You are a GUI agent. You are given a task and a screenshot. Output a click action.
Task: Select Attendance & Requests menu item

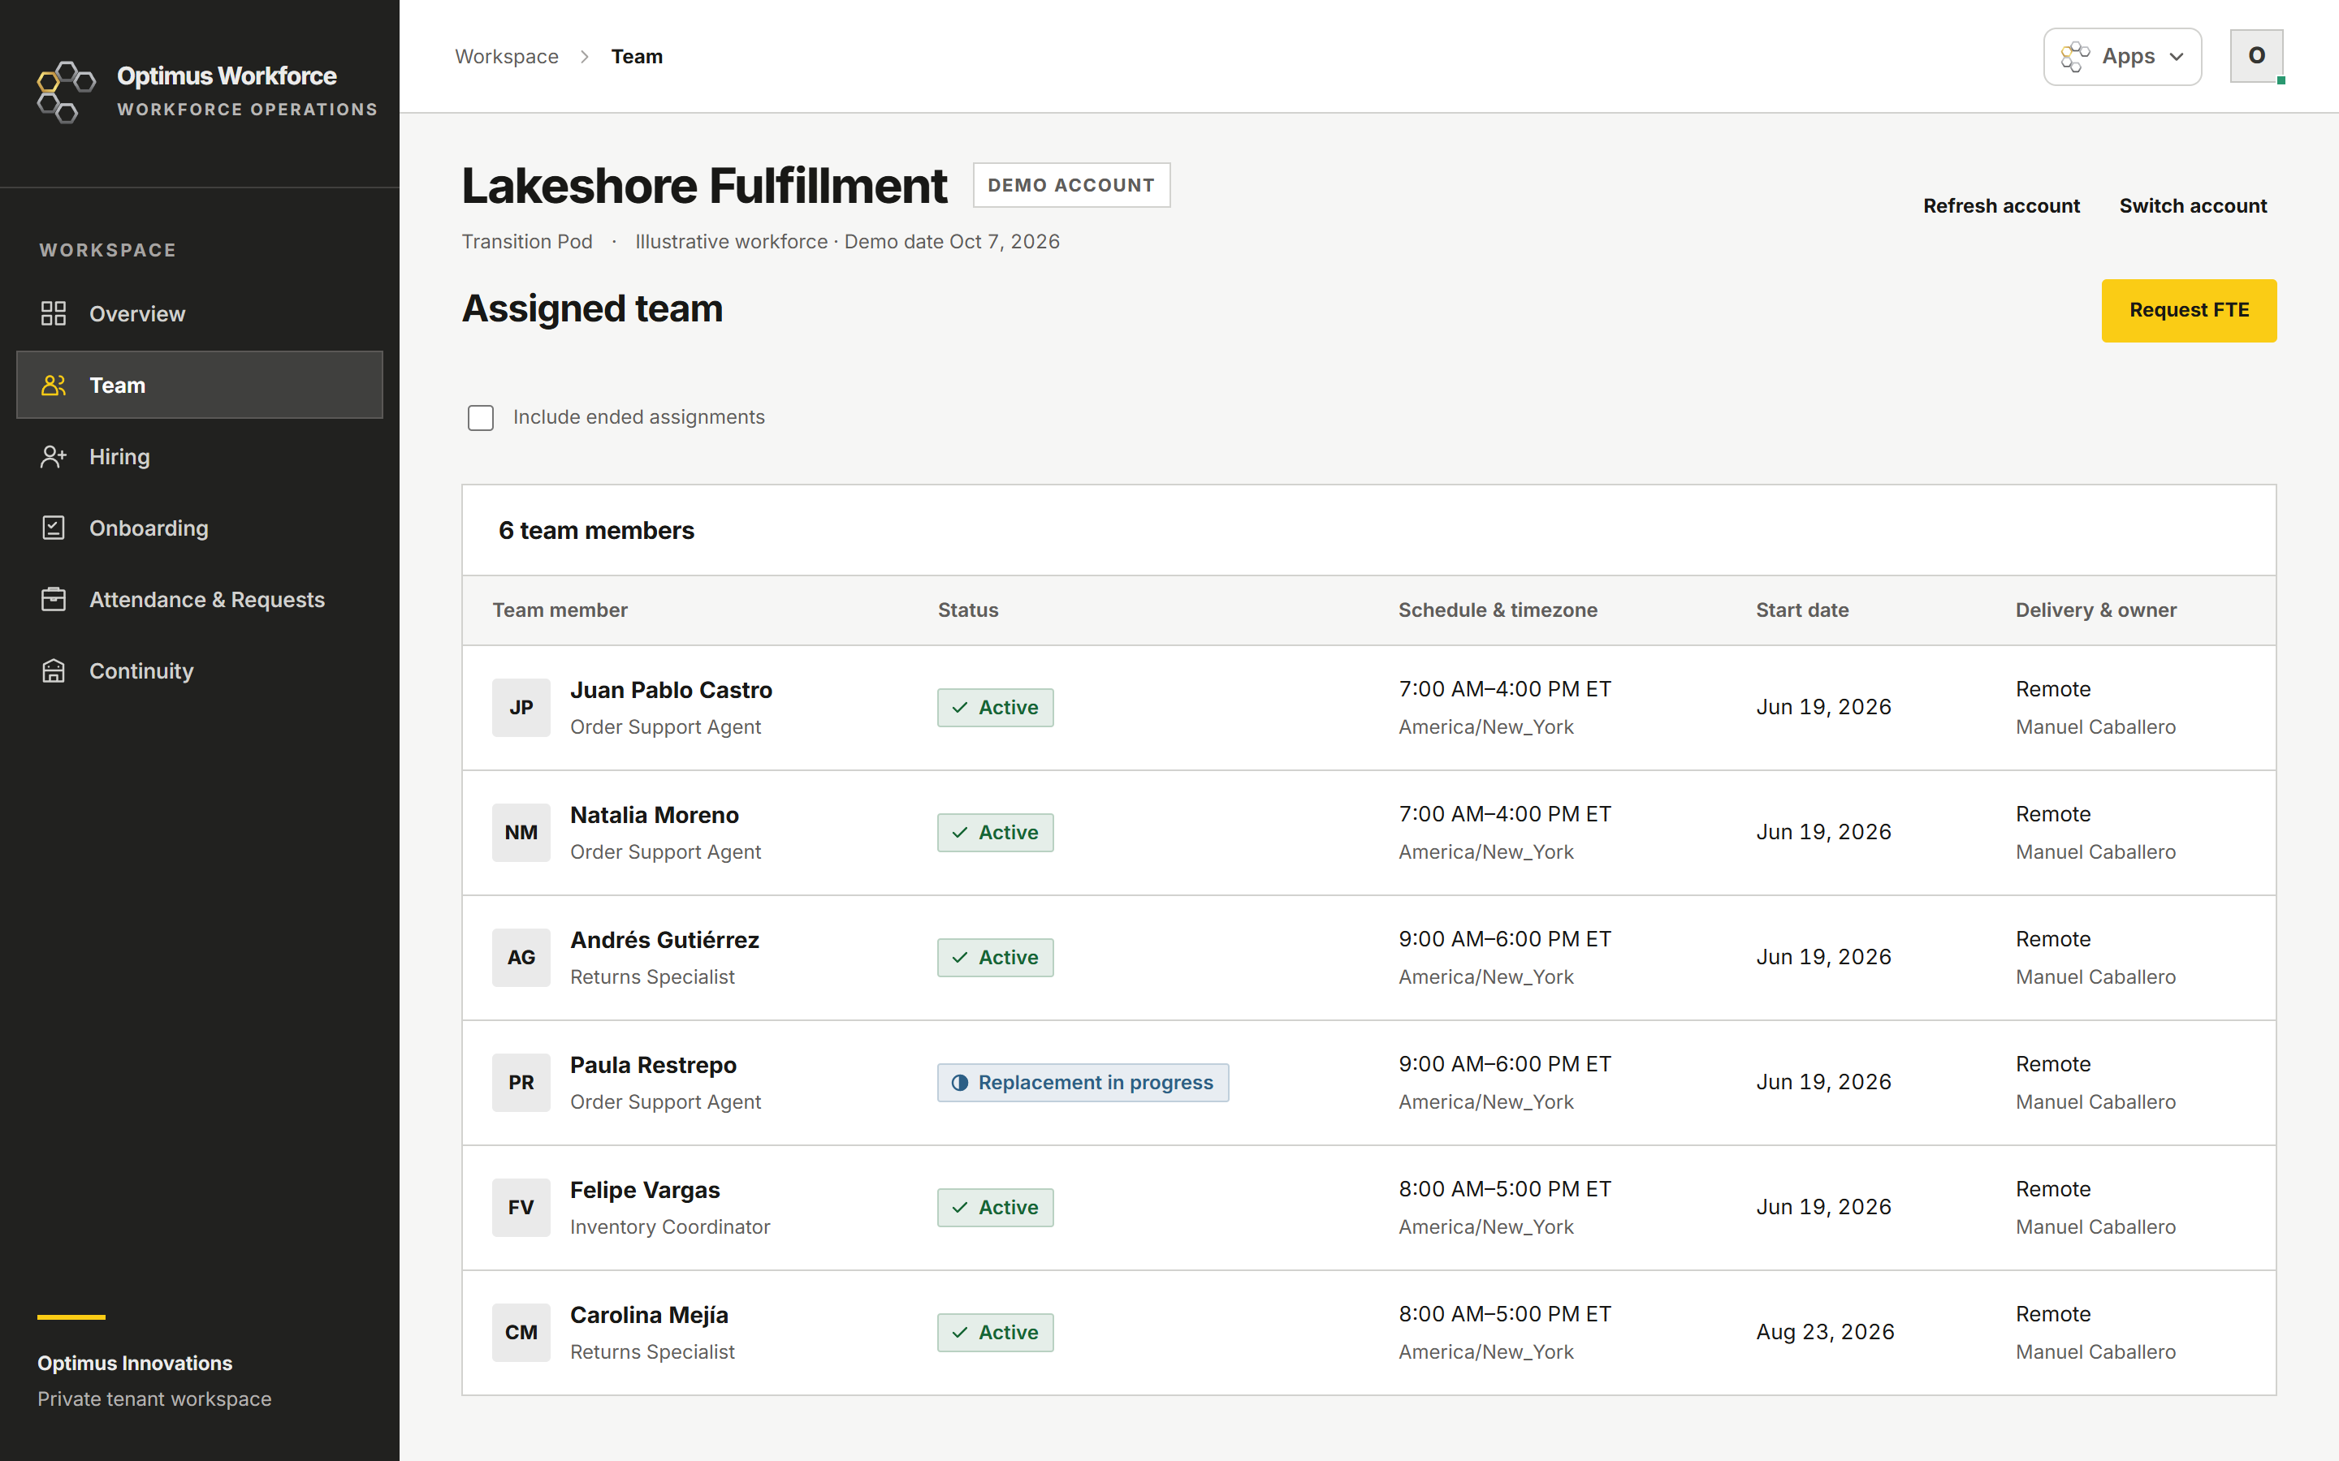[200, 599]
